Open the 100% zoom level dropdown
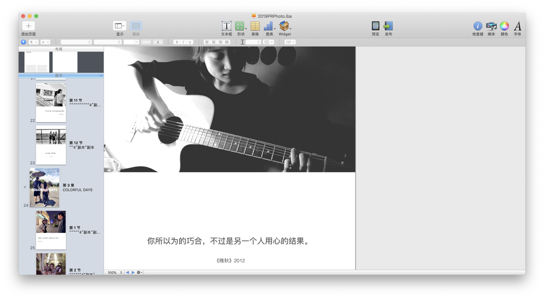 (115, 272)
